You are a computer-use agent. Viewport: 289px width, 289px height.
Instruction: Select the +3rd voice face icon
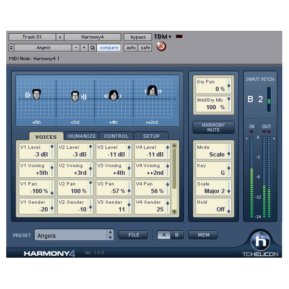(75, 96)
